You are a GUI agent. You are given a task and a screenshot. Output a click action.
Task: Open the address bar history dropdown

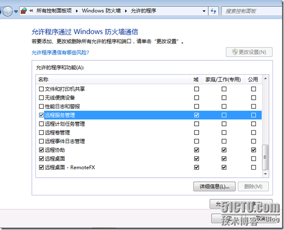point(204,11)
